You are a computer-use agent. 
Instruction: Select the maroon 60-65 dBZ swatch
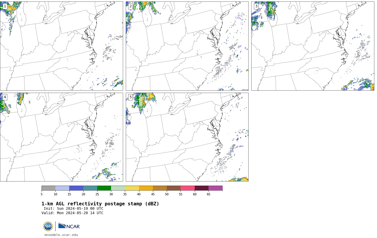tap(201, 188)
